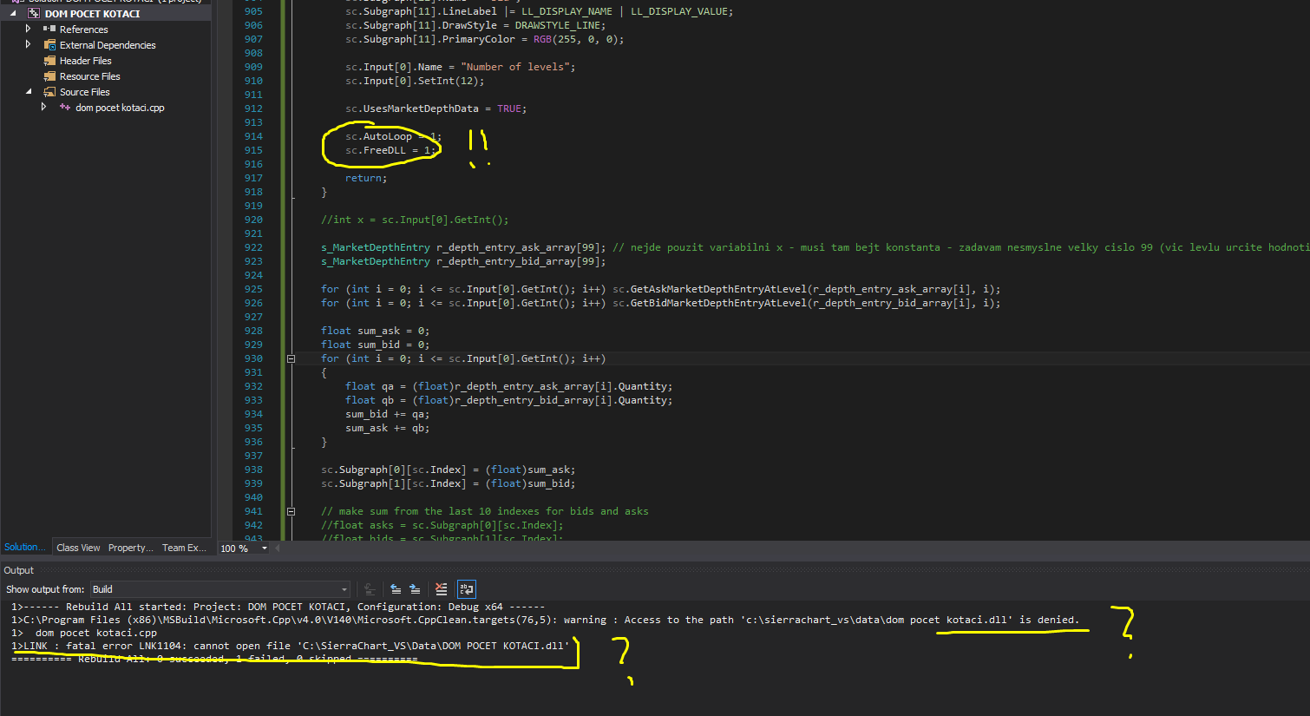Click the 'make sum from the last 10 indexes' comment
The height and width of the screenshot is (716, 1310).
coord(484,511)
